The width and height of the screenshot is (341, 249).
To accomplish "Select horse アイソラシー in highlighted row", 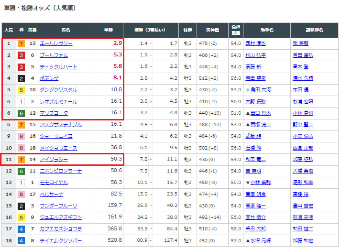I will click(x=53, y=160).
